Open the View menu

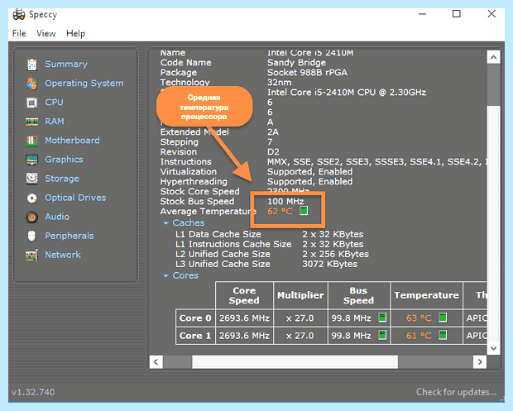click(46, 33)
